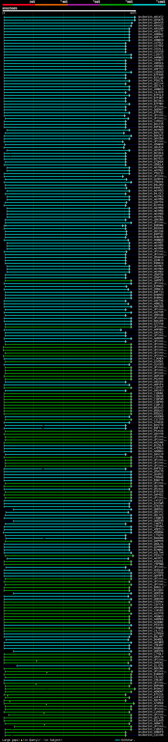Select label UniRef100_Q8IL58

(150, 718)
